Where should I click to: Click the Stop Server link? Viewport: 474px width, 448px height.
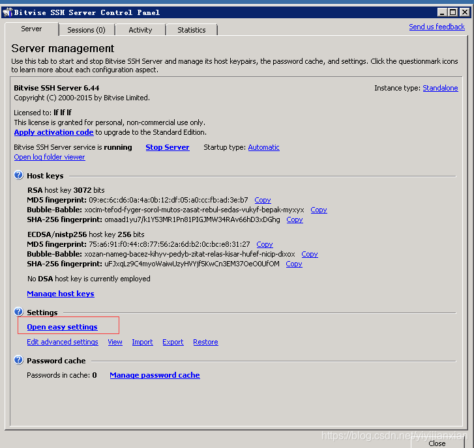(x=168, y=147)
